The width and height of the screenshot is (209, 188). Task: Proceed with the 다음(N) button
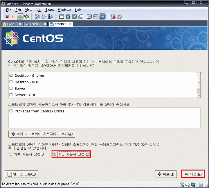pos(193,174)
